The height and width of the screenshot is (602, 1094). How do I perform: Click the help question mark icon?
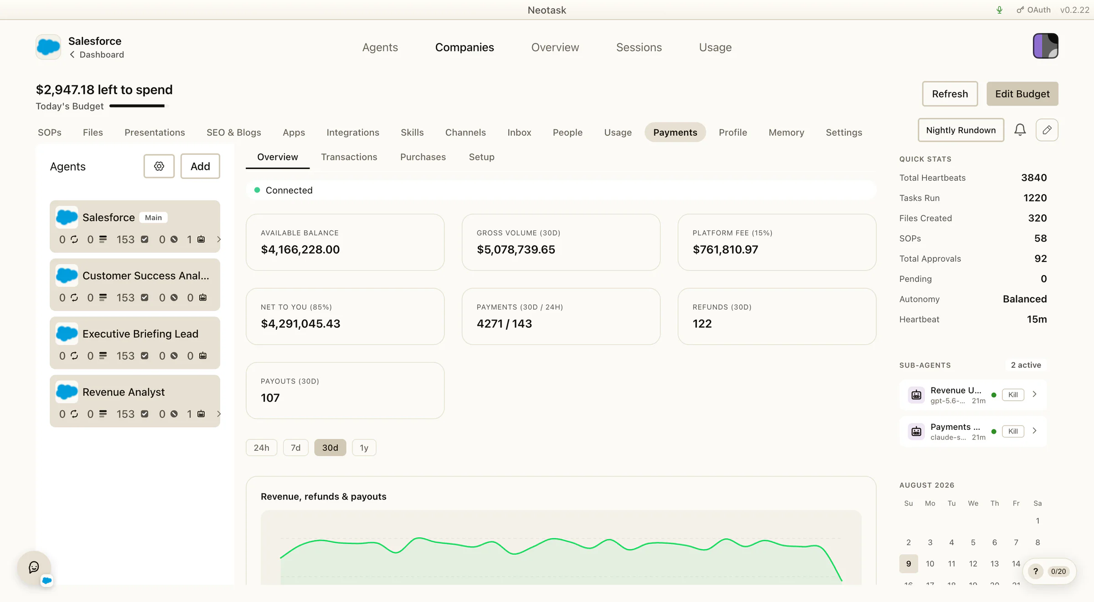1036,571
